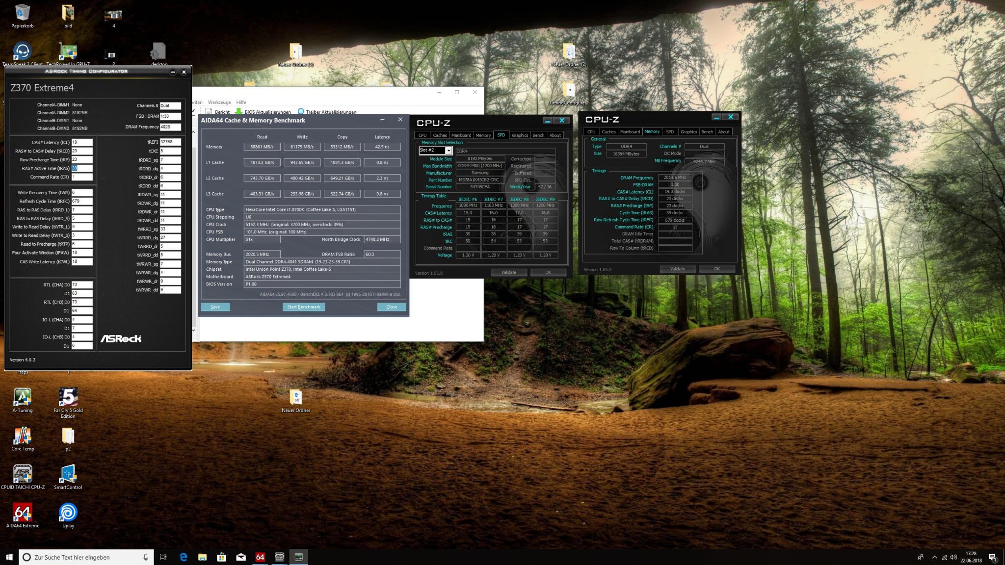
Task: Show hidden system tray icons chevron
Action: pyautogui.click(x=934, y=557)
